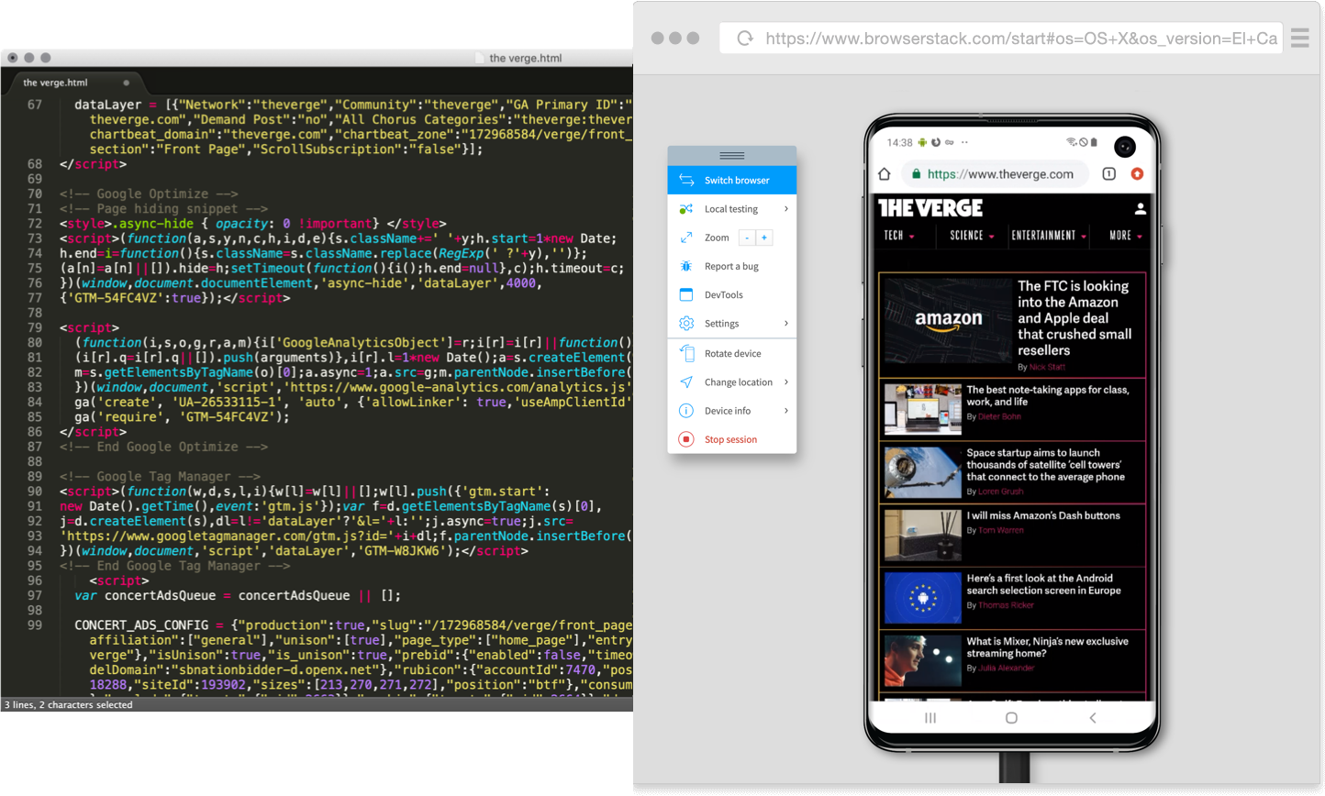1325x796 pixels.
Task: Click the browser reload icon
Action: point(745,38)
